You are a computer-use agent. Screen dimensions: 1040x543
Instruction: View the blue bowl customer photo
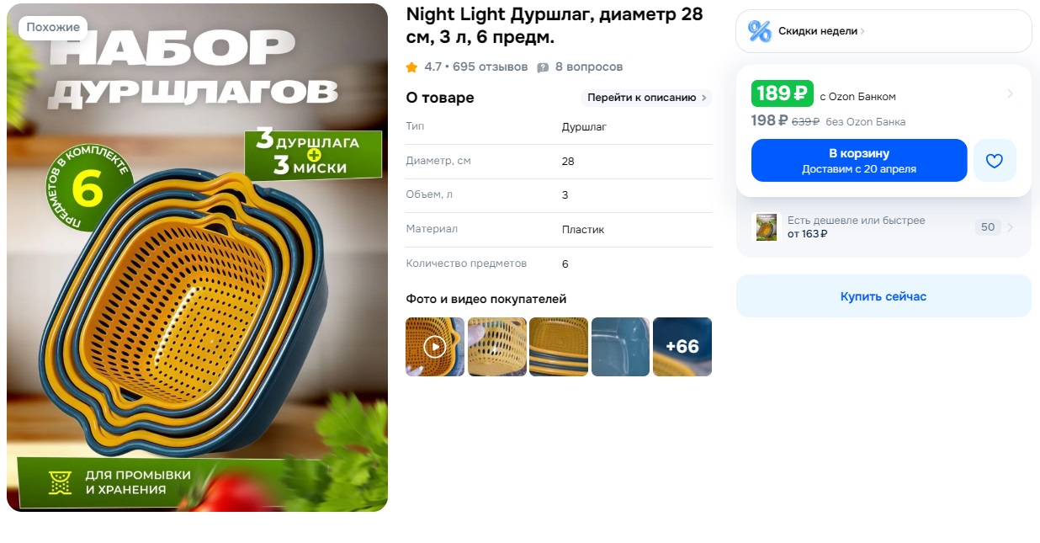620,346
